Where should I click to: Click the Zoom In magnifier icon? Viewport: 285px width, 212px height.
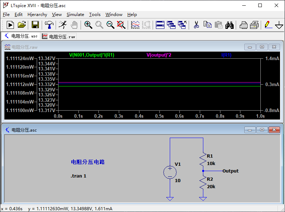(88, 25)
